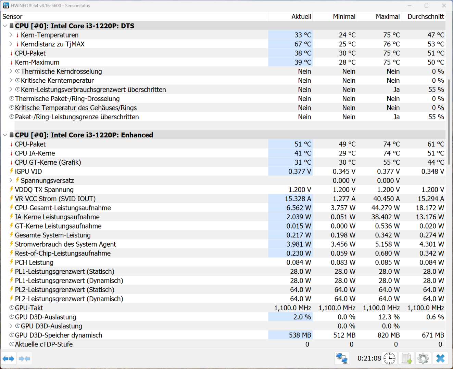Click the CPU chip icon beside Enhanced header
Viewport: 453px width, 369px height.
click(12, 135)
